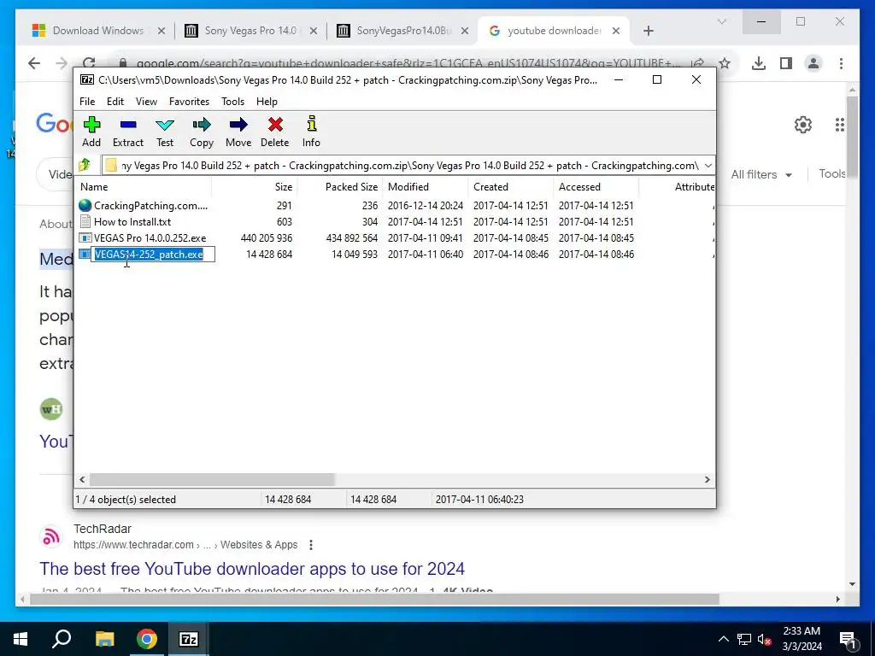The width and height of the screenshot is (875, 656).
Task: Expand the 7-Zip address path dropdown
Action: tap(708, 165)
